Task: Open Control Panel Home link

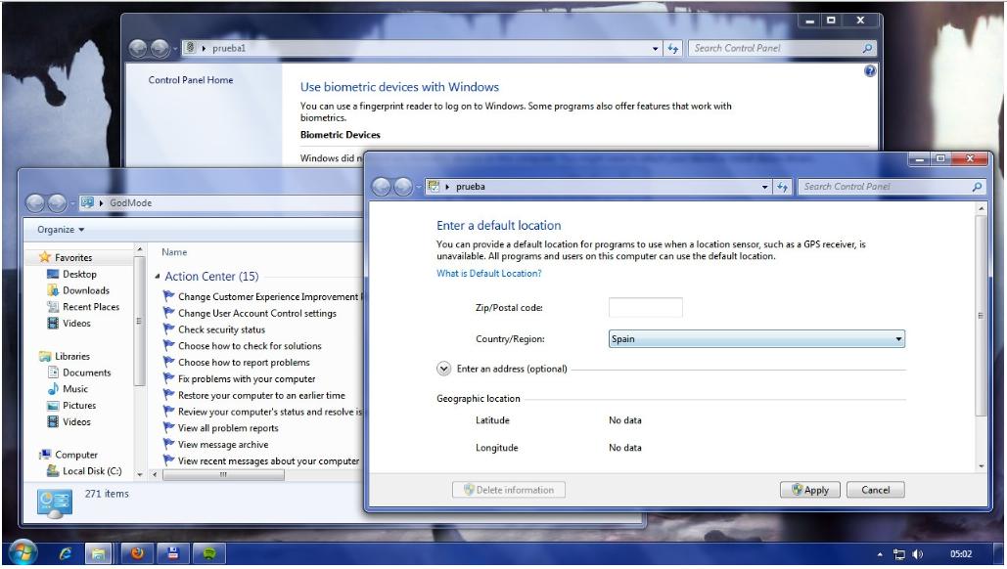Action: point(191,80)
